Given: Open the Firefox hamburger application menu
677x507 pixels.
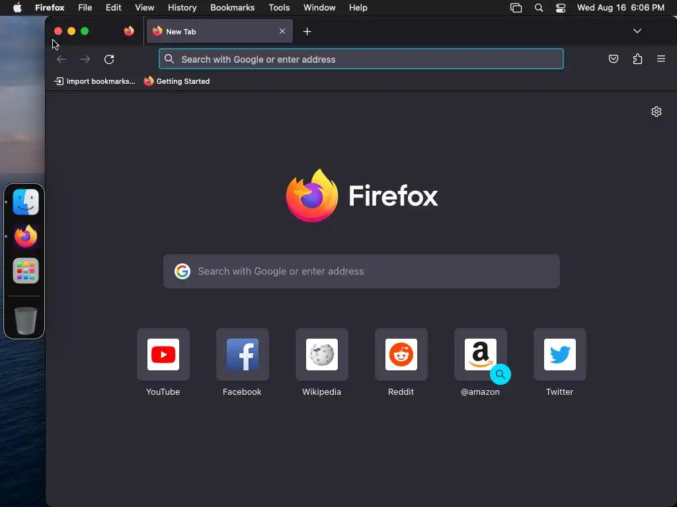Looking at the screenshot, I should (660, 59).
